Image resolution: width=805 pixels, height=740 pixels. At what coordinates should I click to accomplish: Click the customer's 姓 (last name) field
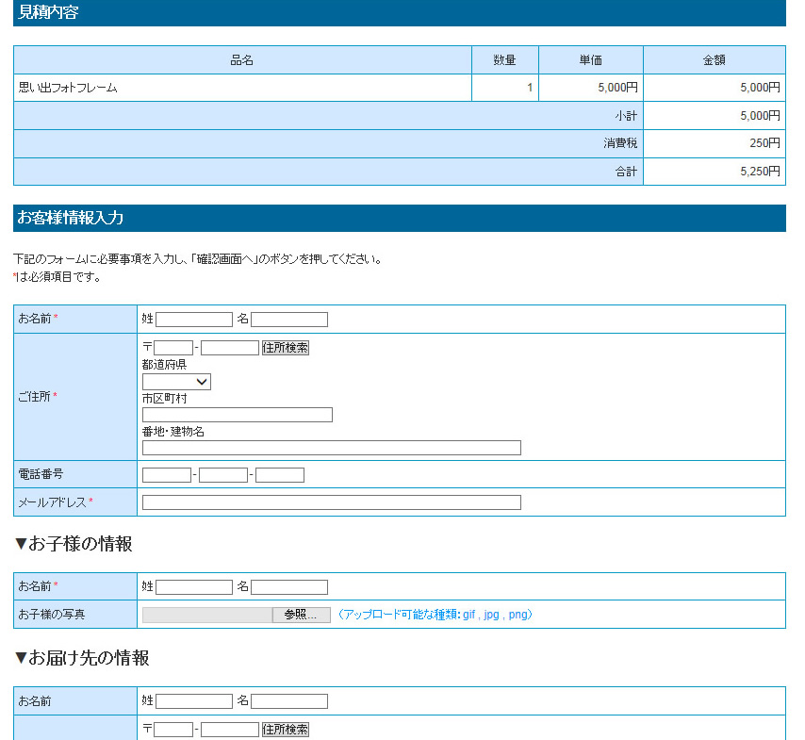194,320
